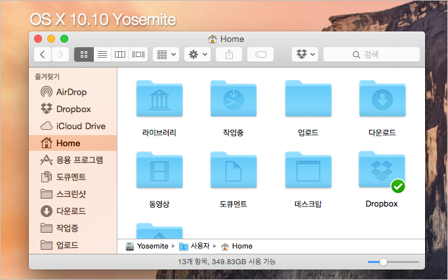The image size is (448, 280).
Task: Click 사용자 in the path bar
Action: click(x=194, y=246)
